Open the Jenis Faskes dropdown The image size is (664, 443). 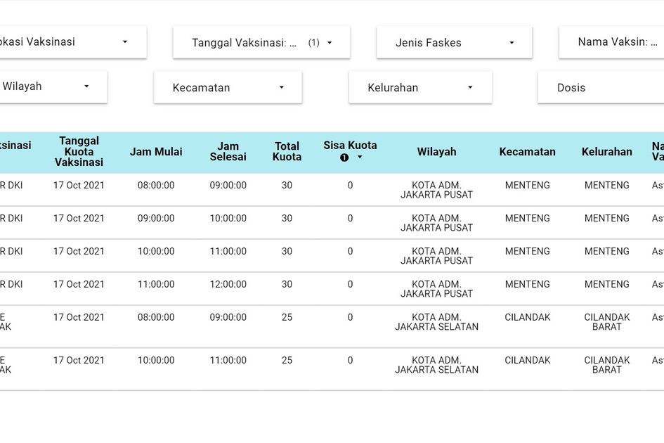click(454, 43)
